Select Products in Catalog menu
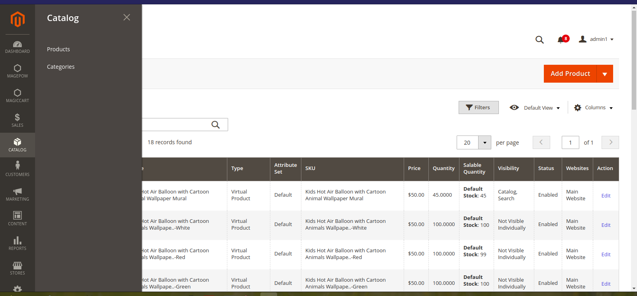This screenshot has width=637, height=296. [x=59, y=49]
